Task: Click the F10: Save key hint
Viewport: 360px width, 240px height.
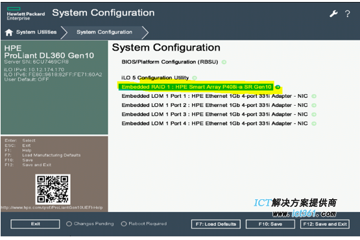Action: pyautogui.click(x=19, y=160)
